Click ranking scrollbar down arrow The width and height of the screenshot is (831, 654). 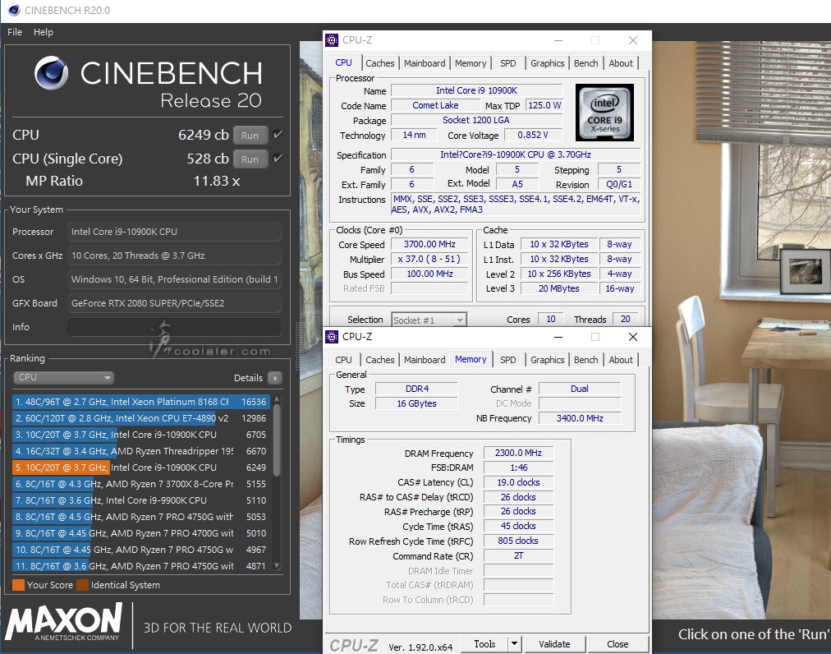[x=277, y=566]
